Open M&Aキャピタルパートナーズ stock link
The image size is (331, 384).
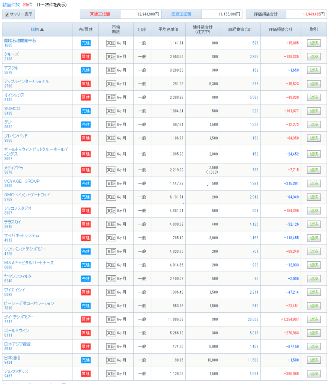coord(29,263)
